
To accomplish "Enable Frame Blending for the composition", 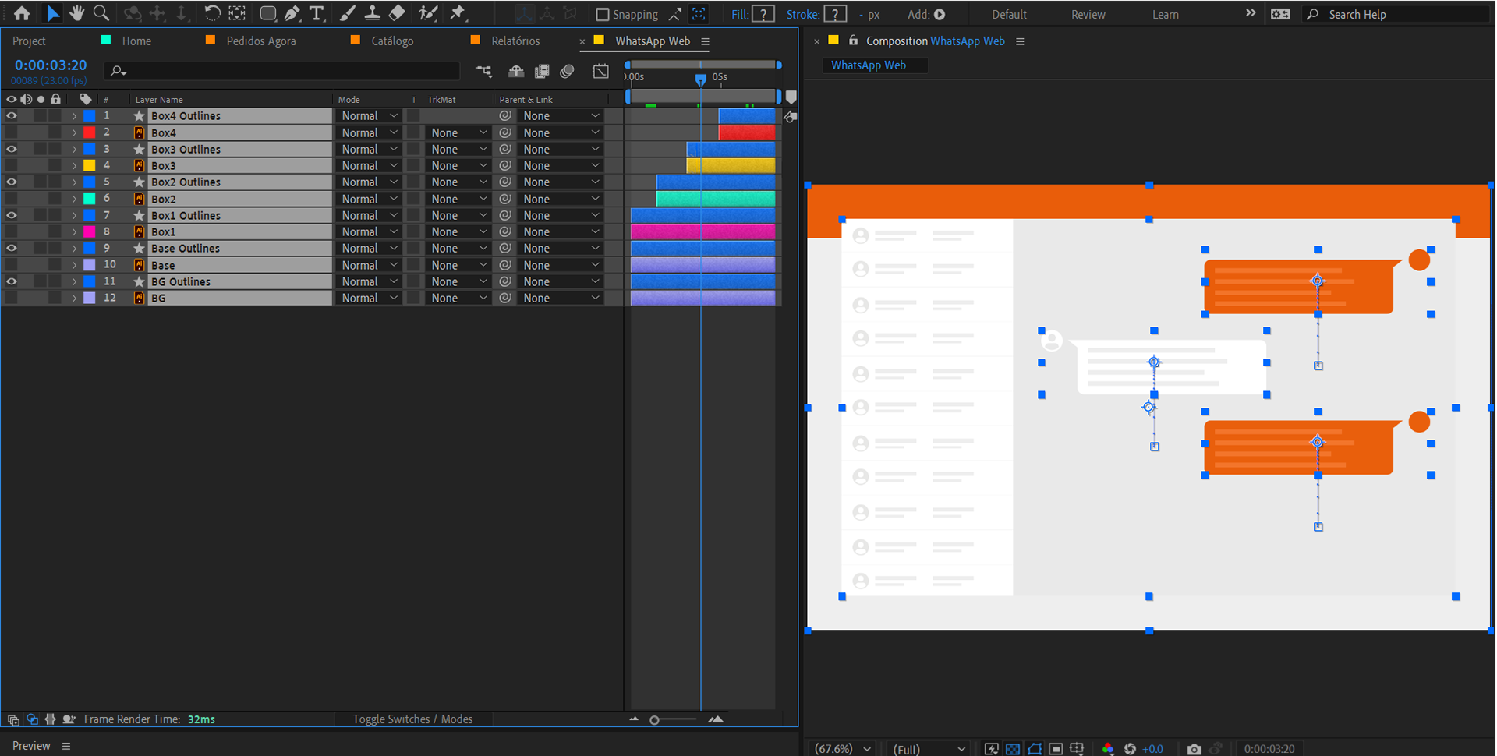I will (542, 72).
